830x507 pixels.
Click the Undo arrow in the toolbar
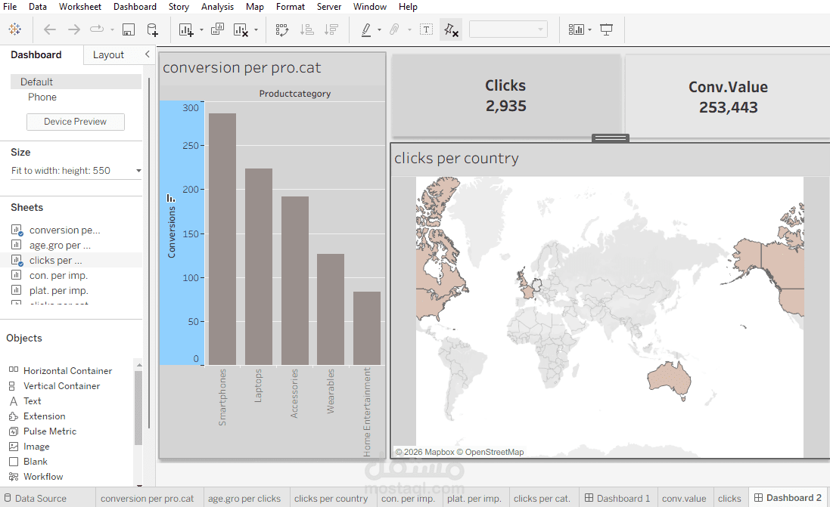49,29
